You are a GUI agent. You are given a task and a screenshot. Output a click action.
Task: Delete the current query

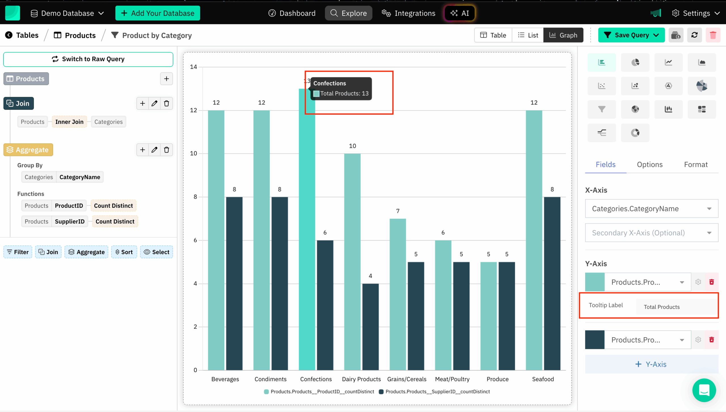point(713,35)
